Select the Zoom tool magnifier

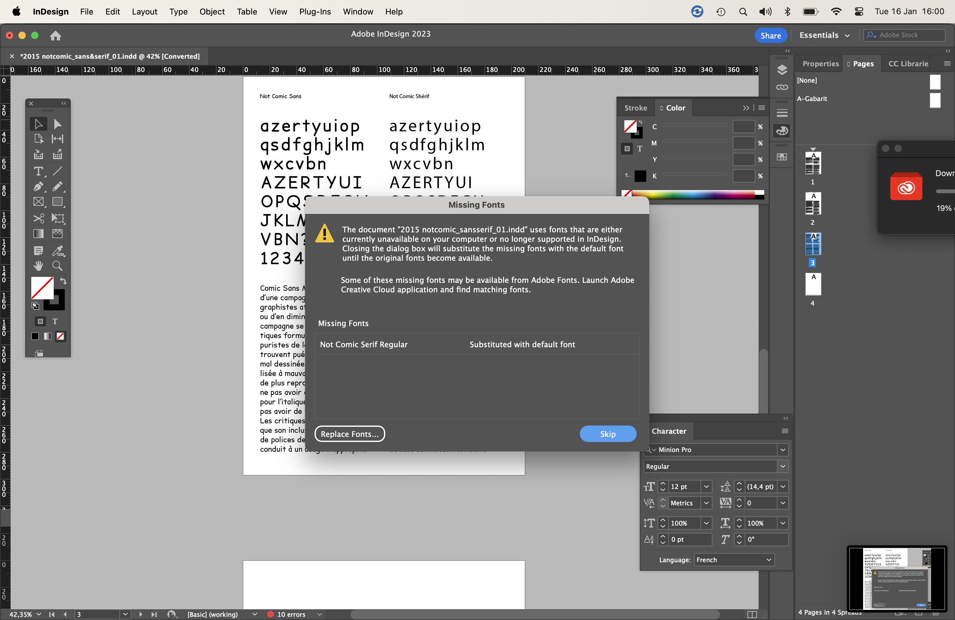pyautogui.click(x=57, y=266)
